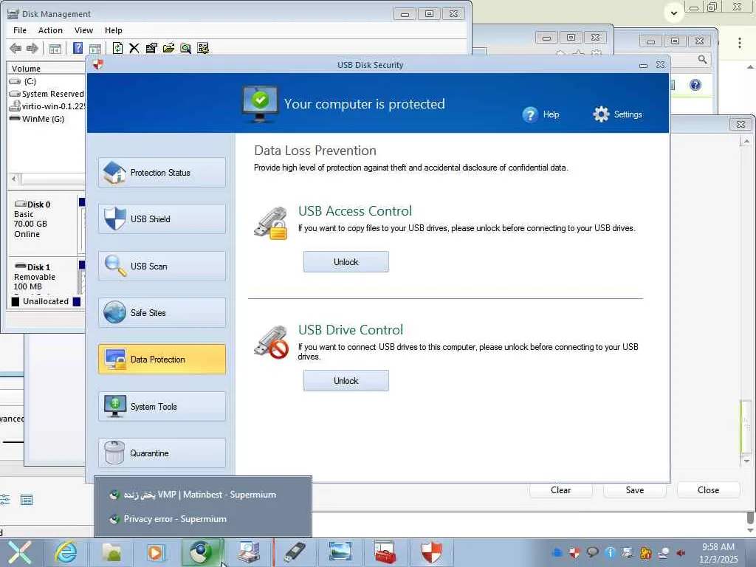Select the WinMe (G:) volume row
Viewport: 756px width, 567px height.
point(47,119)
